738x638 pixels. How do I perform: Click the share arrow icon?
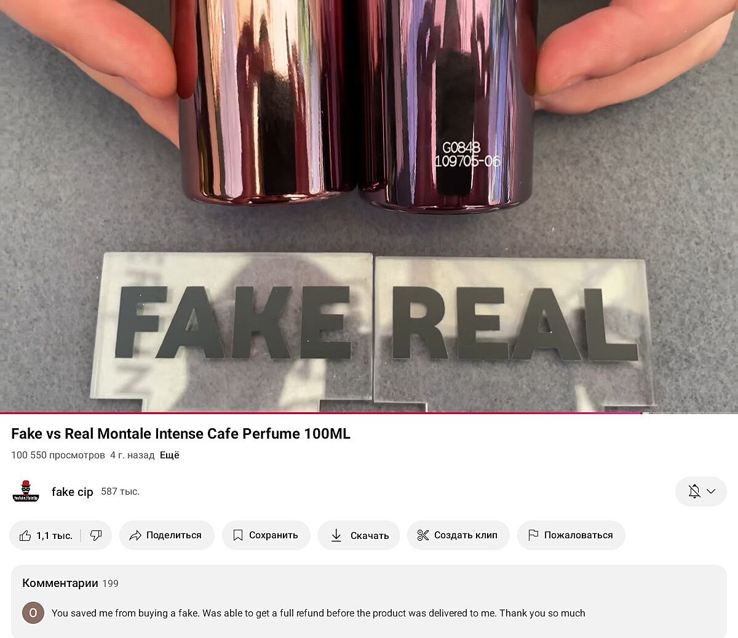click(x=135, y=535)
